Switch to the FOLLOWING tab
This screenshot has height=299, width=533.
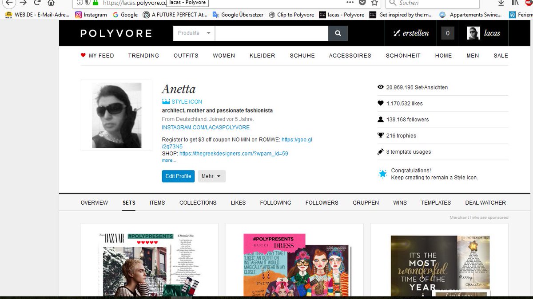tap(276, 202)
